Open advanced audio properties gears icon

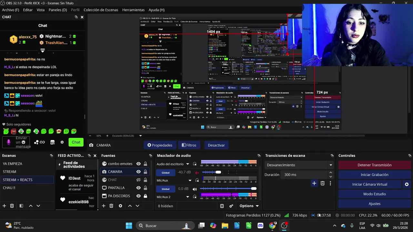point(231,206)
